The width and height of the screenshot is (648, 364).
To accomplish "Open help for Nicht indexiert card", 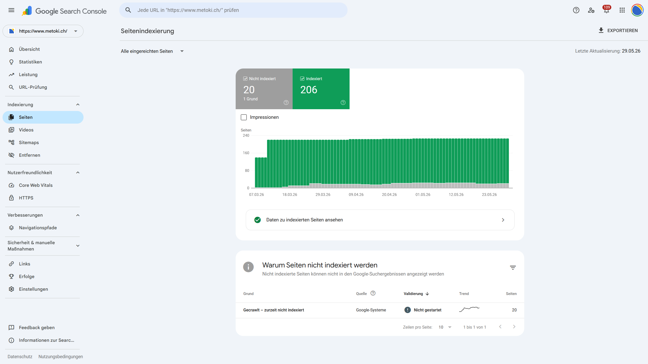I will click(286, 102).
